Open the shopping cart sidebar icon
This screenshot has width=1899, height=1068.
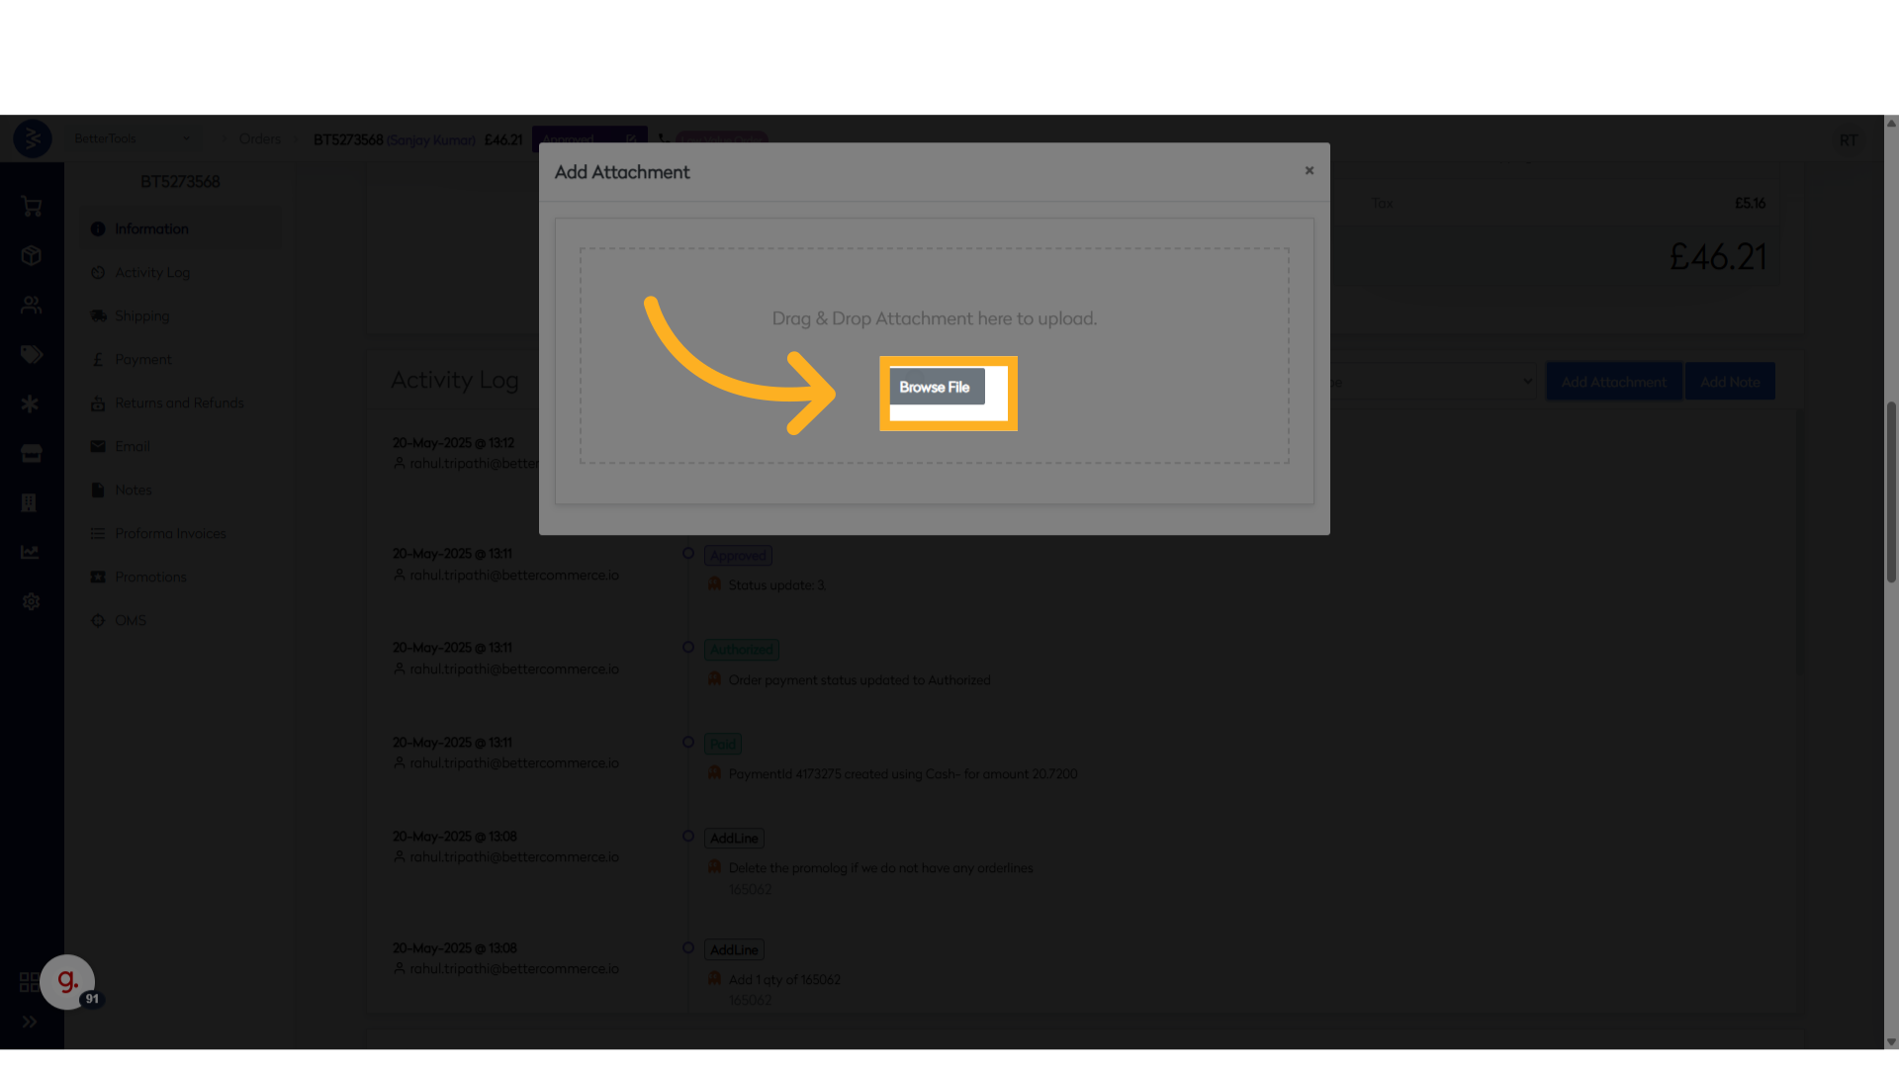[x=32, y=207]
